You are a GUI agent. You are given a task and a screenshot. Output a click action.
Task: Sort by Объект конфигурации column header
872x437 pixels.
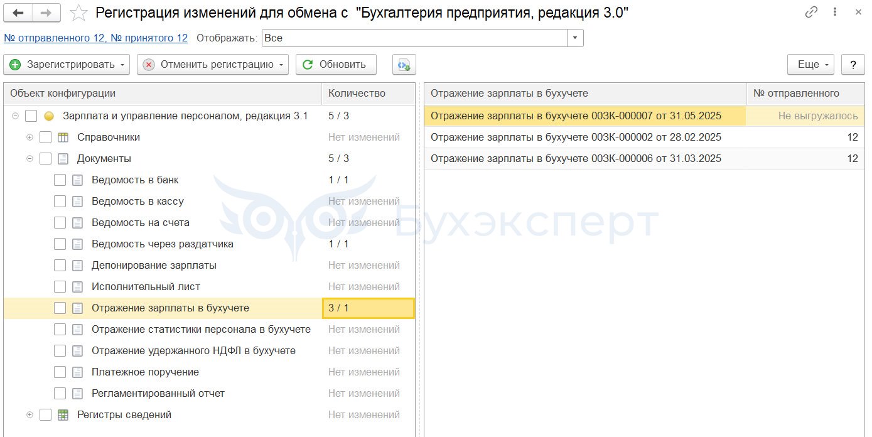pyautogui.click(x=163, y=94)
